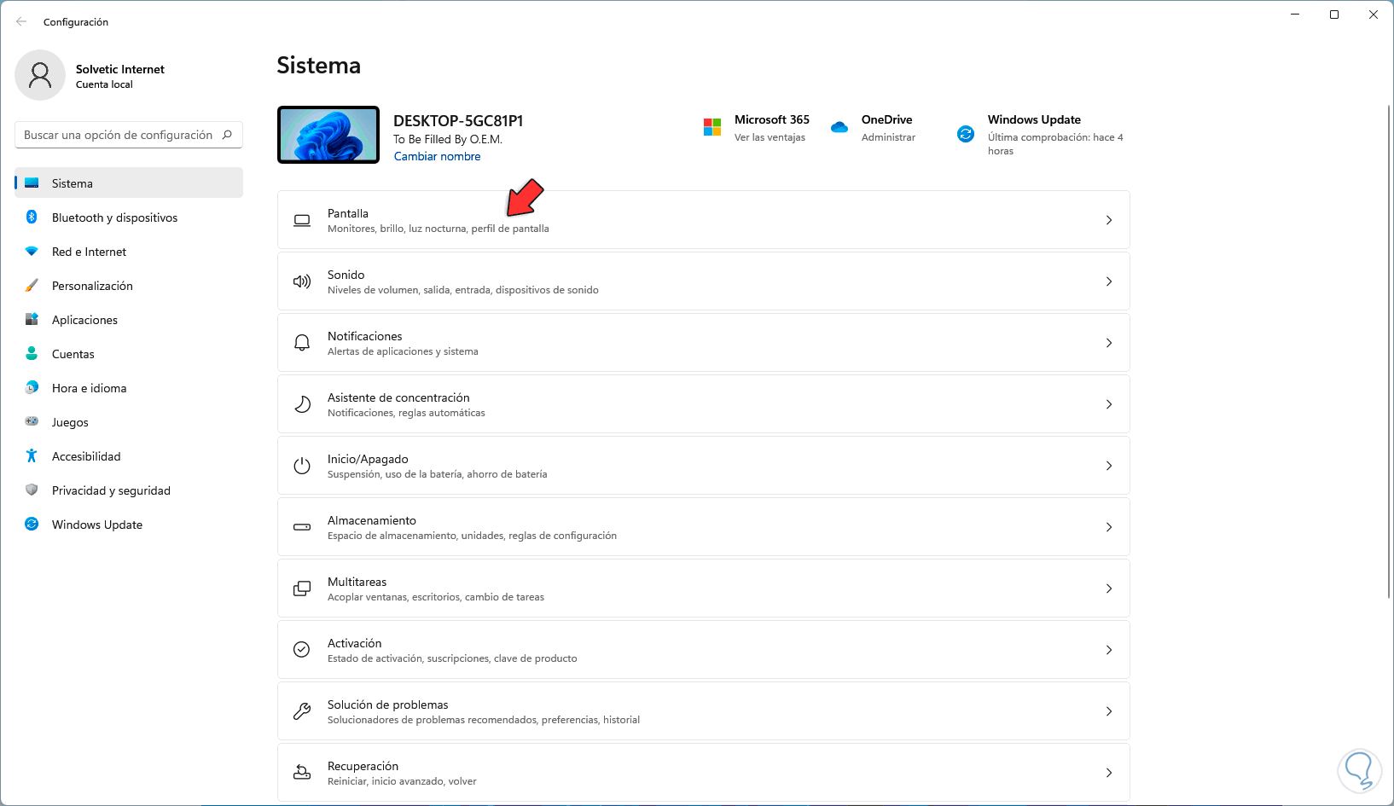
Task: Click the Accesibilidad figure icon
Action: 32,456
